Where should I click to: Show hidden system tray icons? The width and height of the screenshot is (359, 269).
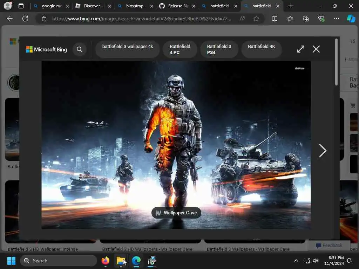tap(296, 261)
